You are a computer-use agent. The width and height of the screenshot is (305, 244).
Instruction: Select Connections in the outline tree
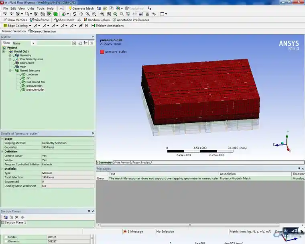coord(27,63)
